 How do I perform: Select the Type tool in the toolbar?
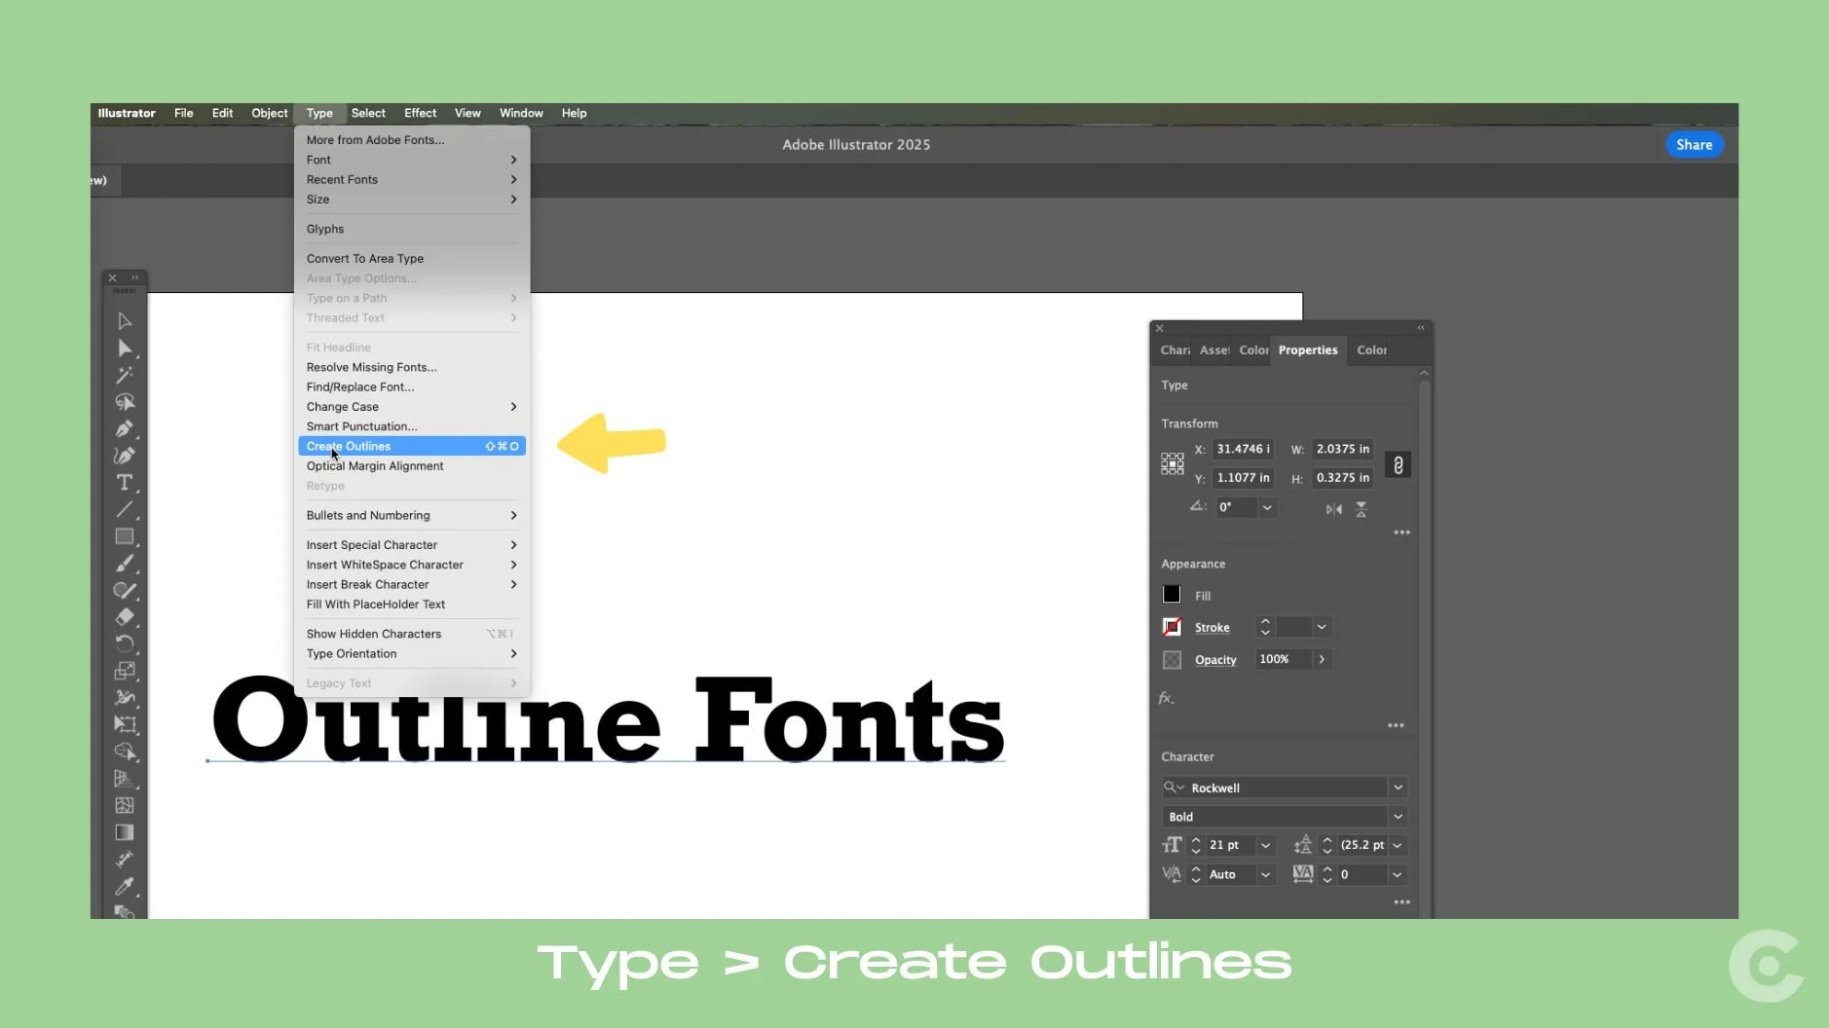point(125,481)
